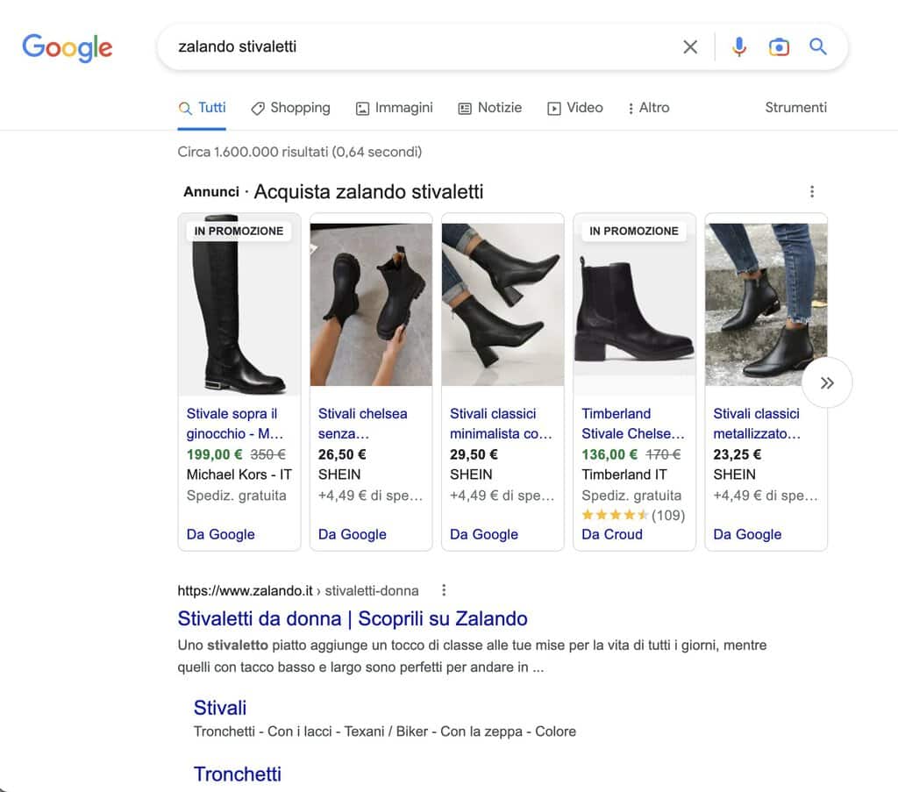Click IN PROMOZIONE badge on Michael Kors boot
The width and height of the screenshot is (898, 792).
pyautogui.click(x=239, y=231)
